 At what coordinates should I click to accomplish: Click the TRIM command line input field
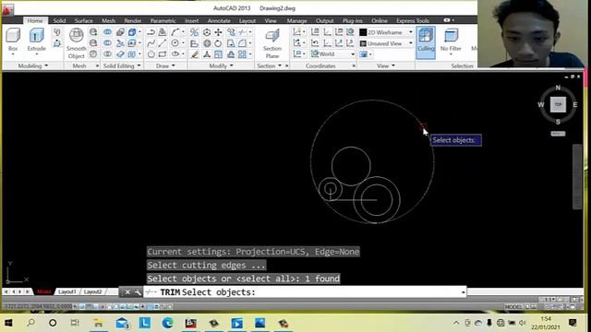(305, 292)
